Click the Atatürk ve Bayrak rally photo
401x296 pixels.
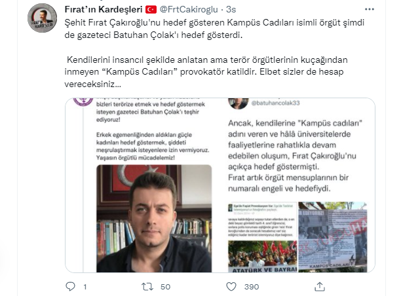262,257
